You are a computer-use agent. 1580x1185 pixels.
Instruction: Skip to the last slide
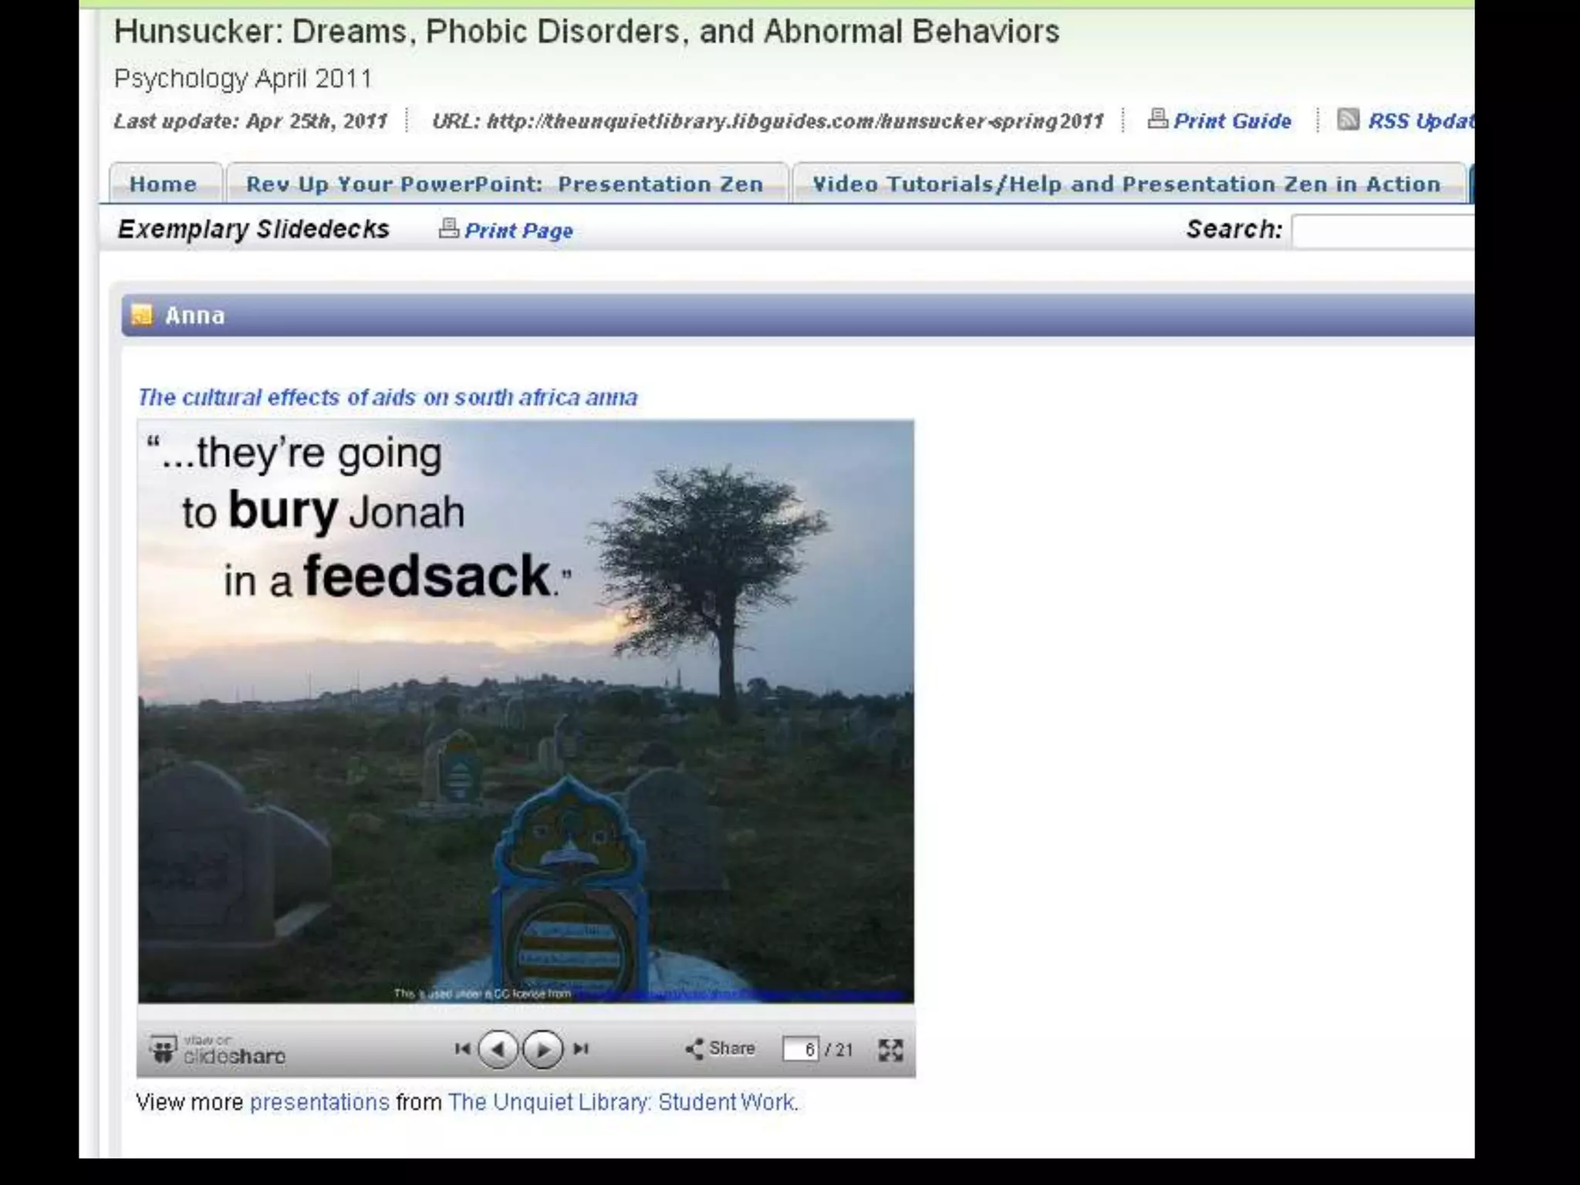582,1048
